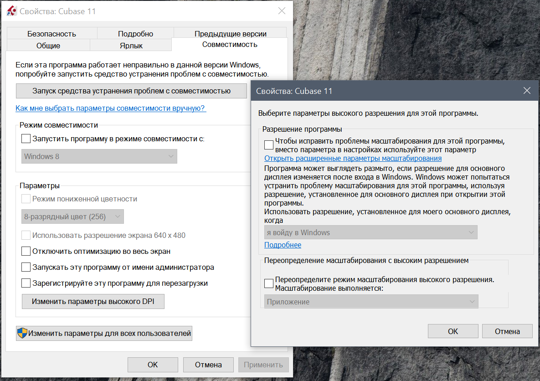Check Отключить оптимизацию во весь экран
Screen dimensions: 540x381
(26, 251)
